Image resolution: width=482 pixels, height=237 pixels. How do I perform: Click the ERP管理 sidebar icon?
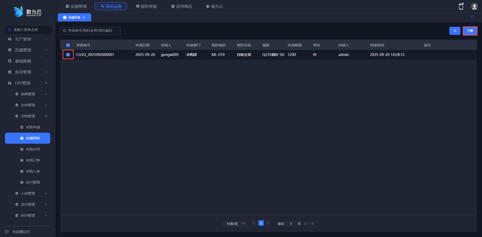[x=10, y=83]
